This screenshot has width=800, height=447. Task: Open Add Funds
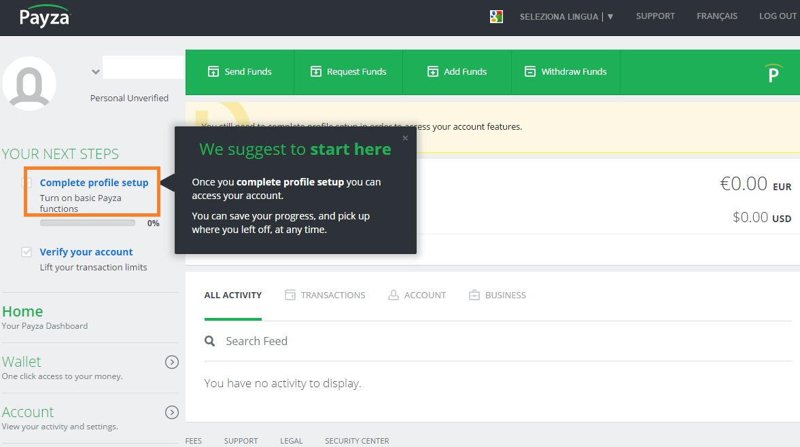[x=457, y=72]
